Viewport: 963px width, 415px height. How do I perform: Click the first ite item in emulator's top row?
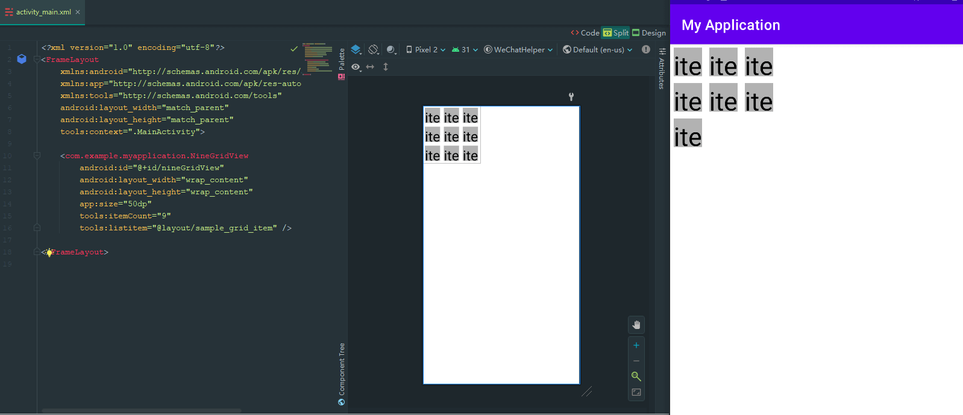point(688,63)
